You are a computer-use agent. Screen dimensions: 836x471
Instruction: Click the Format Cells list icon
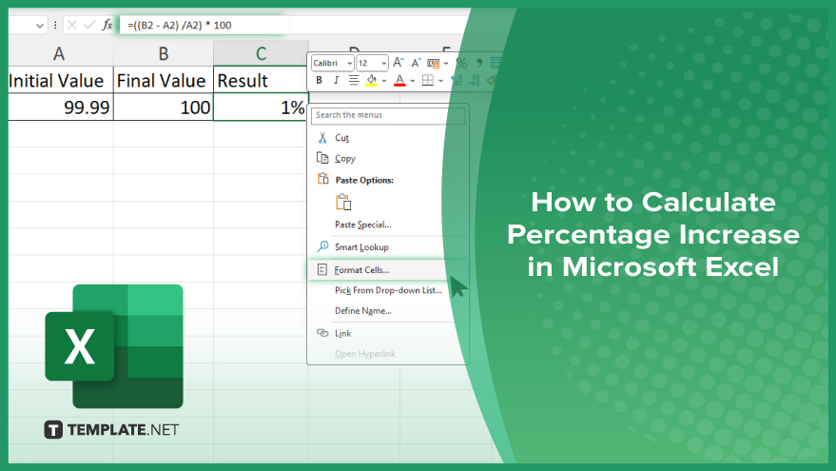(322, 270)
